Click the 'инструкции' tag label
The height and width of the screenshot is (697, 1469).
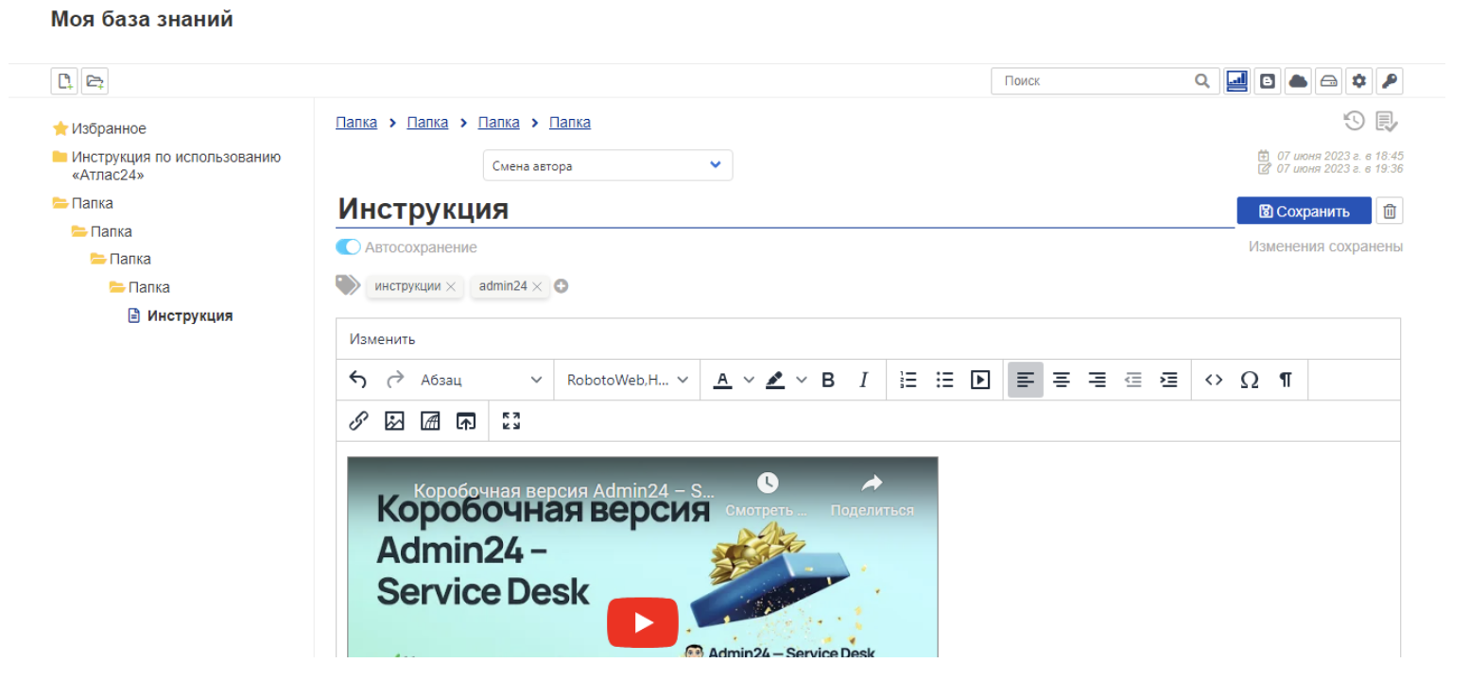pyautogui.click(x=407, y=286)
